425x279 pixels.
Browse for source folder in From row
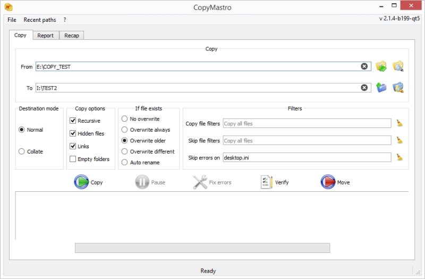[x=381, y=66]
